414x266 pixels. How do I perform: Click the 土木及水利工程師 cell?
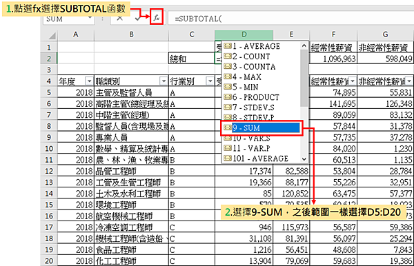tap(131, 194)
